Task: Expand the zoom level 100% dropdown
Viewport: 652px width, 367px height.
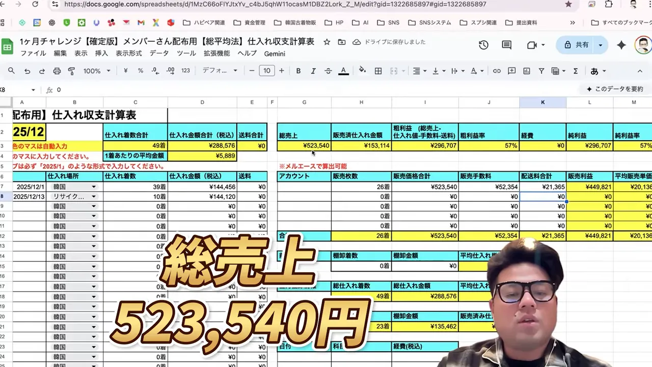Action: coord(97,71)
